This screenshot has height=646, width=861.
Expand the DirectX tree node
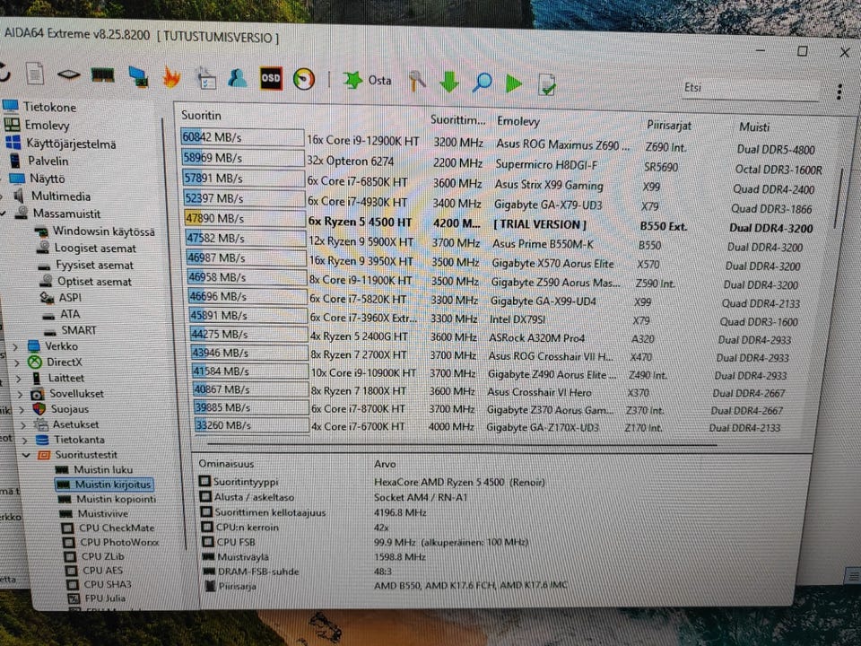pos(17,362)
